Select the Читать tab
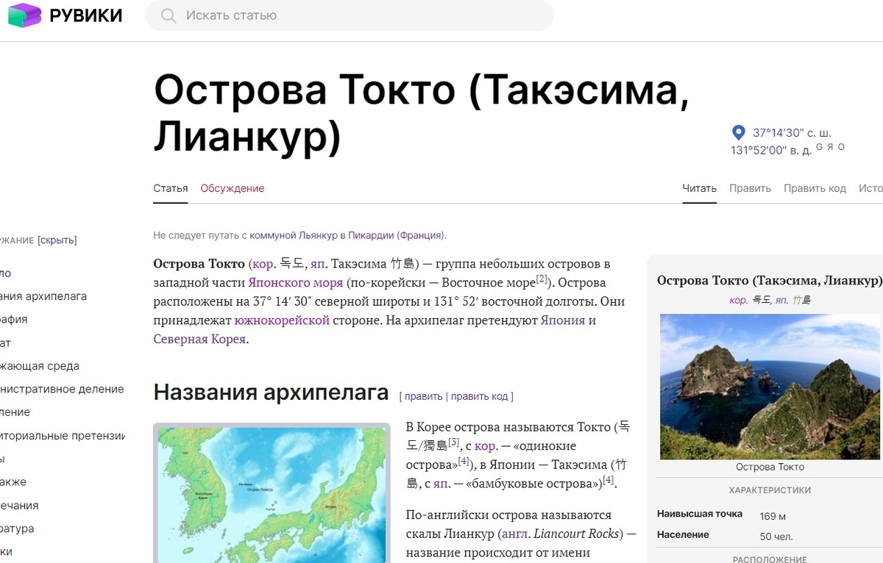 (699, 188)
